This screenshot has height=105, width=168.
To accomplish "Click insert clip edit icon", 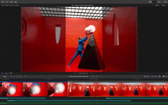I will (x=14, y=76).
